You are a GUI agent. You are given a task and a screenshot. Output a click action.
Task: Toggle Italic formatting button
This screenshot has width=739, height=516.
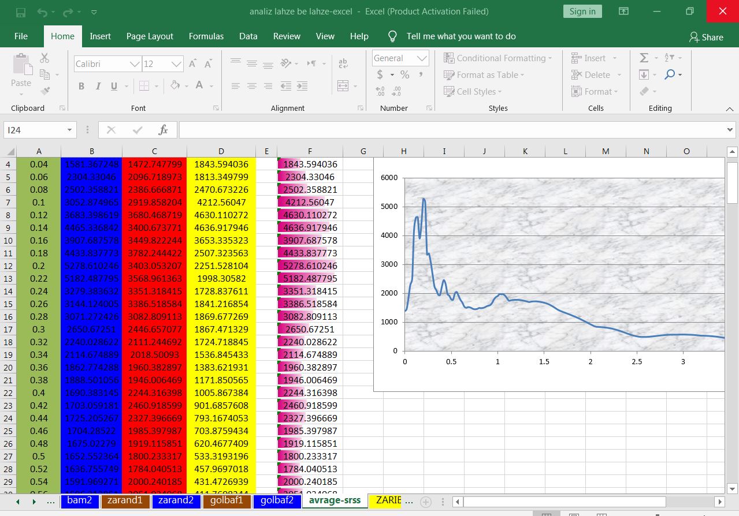click(x=98, y=86)
